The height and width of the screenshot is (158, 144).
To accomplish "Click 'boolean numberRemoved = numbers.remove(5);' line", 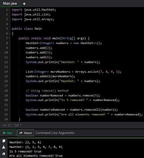I will [63, 95].
